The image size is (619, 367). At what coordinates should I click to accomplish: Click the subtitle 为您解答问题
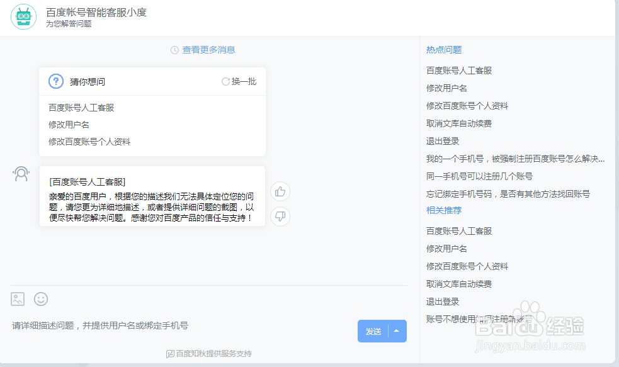tap(69, 24)
